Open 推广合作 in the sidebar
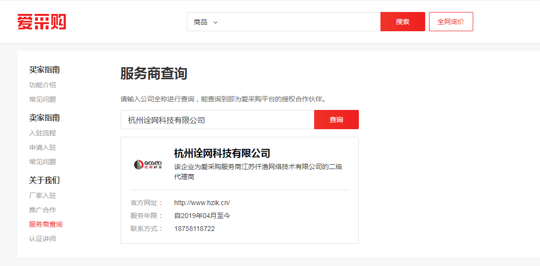Image resolution: width=540 pixels, height=266 pixels. [42, 210]
